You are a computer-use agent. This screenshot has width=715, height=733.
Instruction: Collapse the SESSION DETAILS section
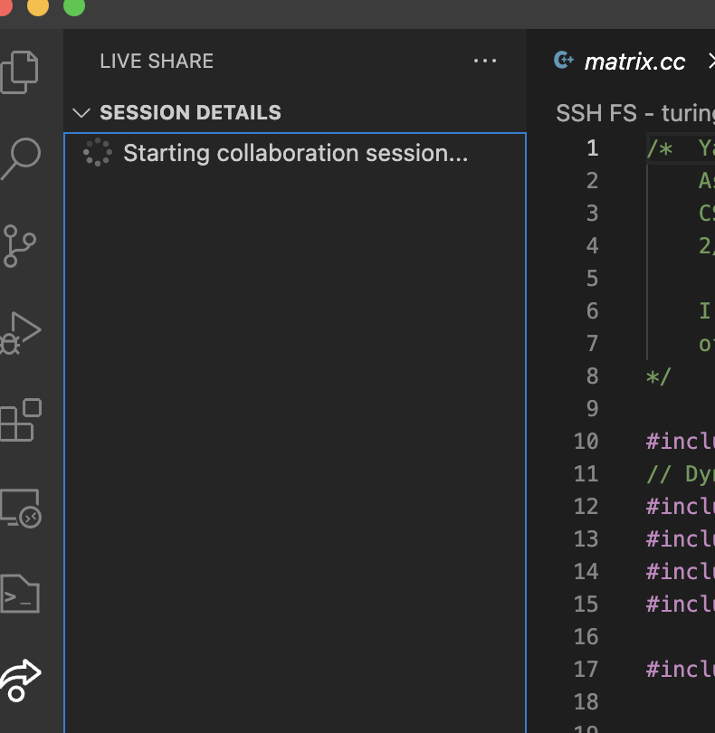point(81,112)
